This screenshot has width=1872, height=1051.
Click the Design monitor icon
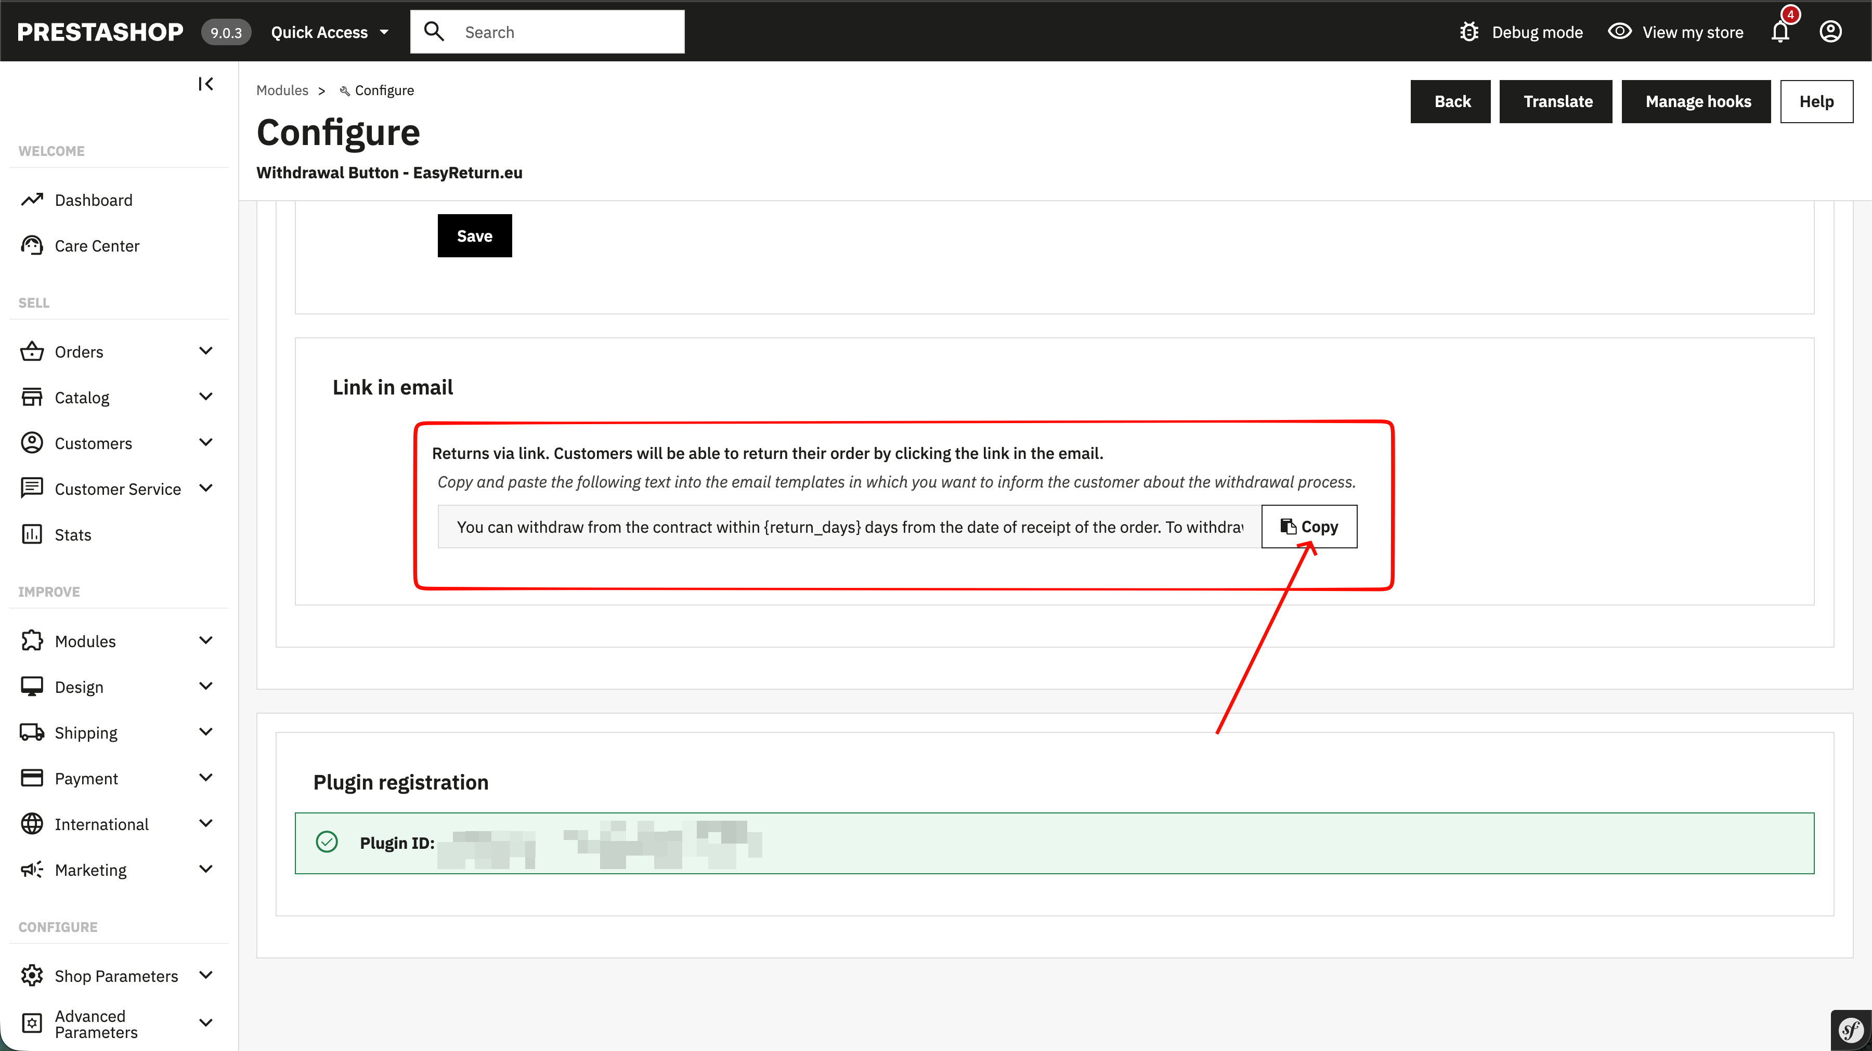click(x=32, y=687)
